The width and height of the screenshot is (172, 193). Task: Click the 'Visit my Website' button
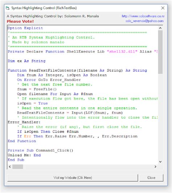click(73, 178)
